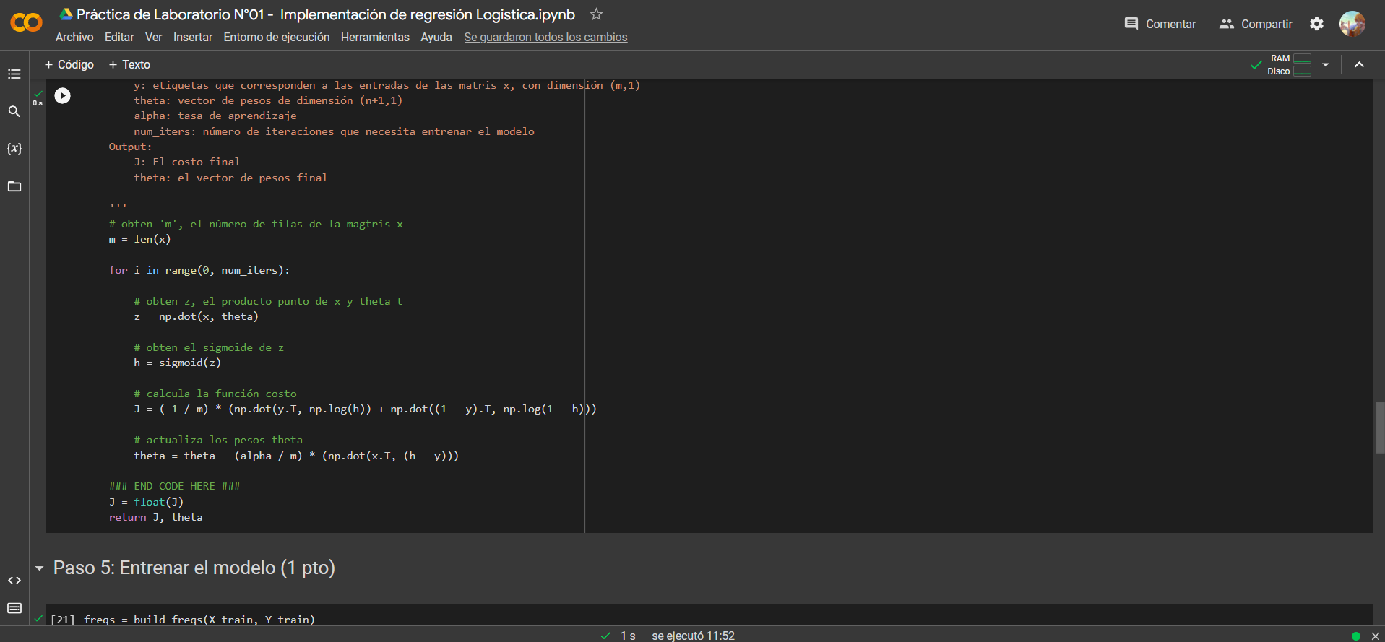Click the theta update line with alpha / m
This screenshot has width=1385, height=642.
(x=296, y=456)
